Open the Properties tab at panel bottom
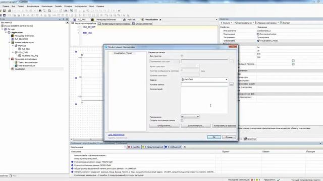Image resolution: width=323 pixels, height=181 pixels. tap(250, 139)
